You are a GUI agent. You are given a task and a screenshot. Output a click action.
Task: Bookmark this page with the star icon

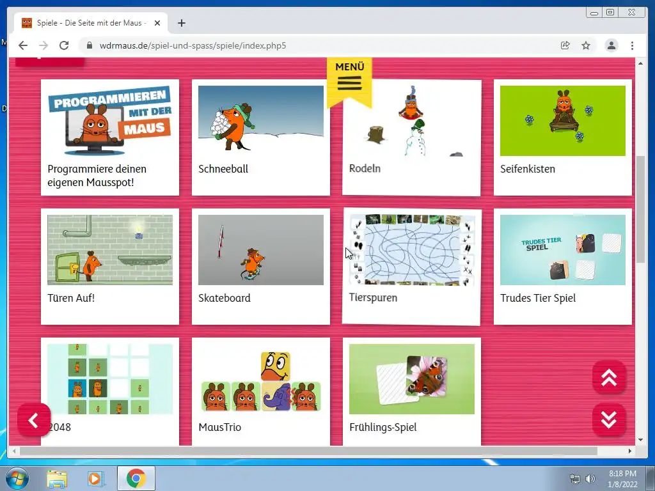pyautogui.click(x=586, y=45)
